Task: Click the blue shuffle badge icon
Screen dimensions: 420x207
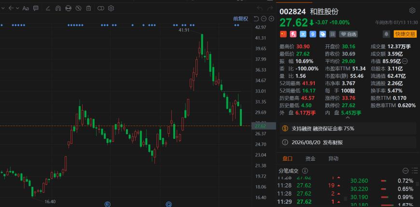Action: (303, 34)
